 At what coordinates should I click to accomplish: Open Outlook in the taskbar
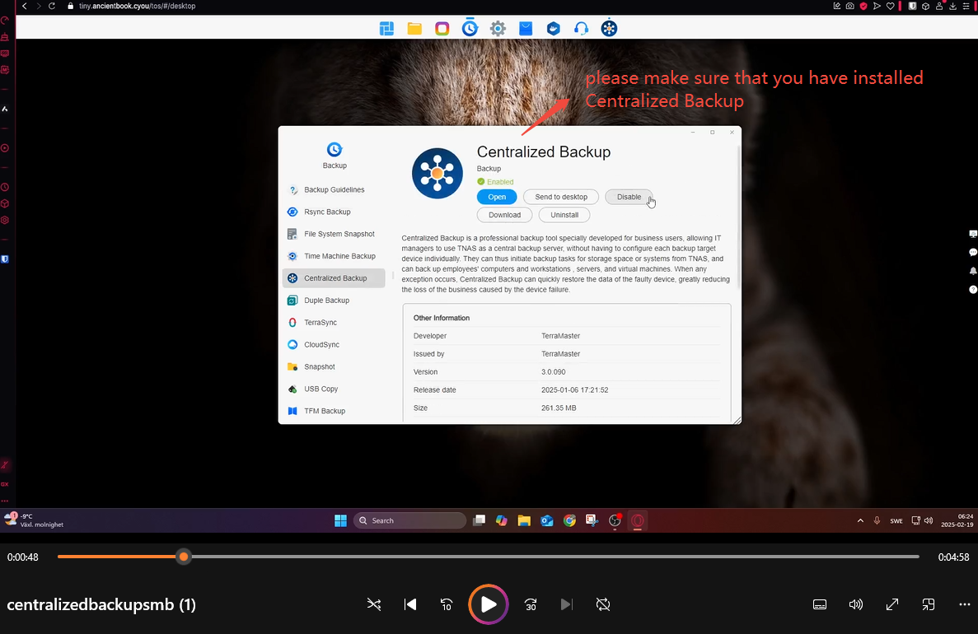click(547, 520)
